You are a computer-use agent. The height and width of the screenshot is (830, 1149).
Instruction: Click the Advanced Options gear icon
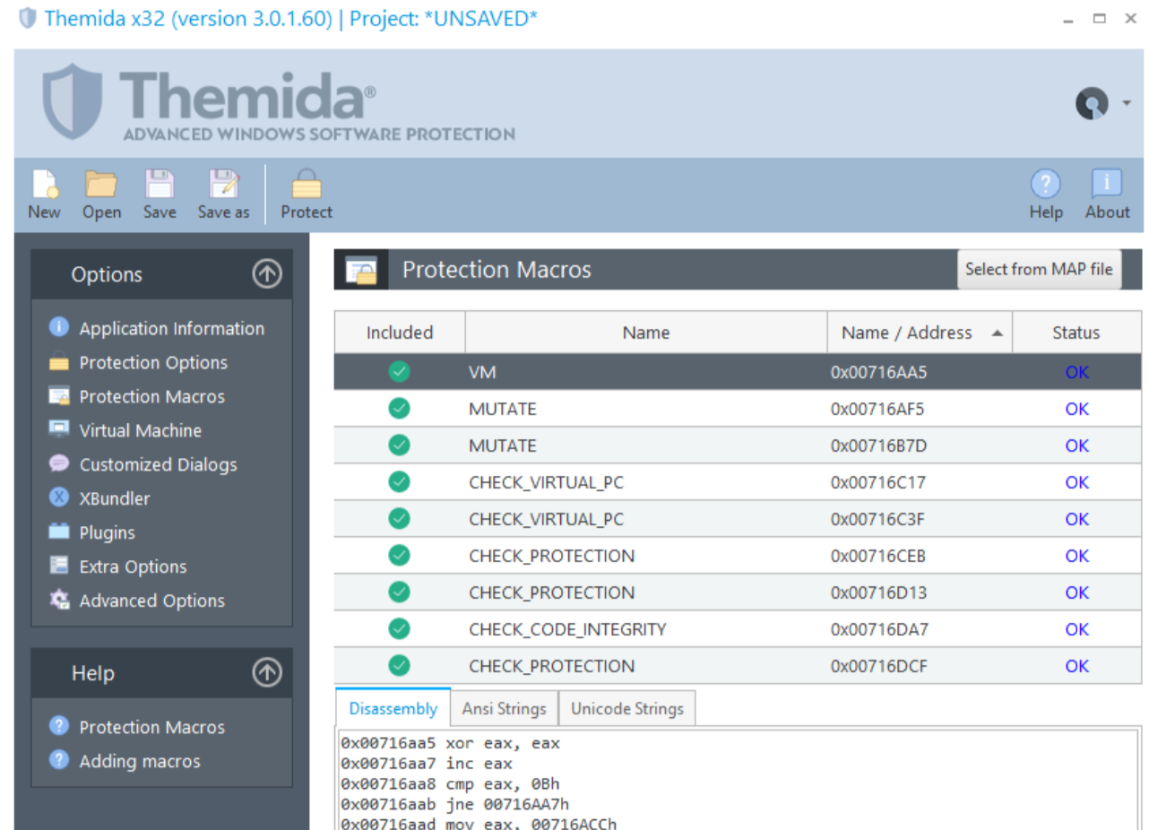point(59,600)
